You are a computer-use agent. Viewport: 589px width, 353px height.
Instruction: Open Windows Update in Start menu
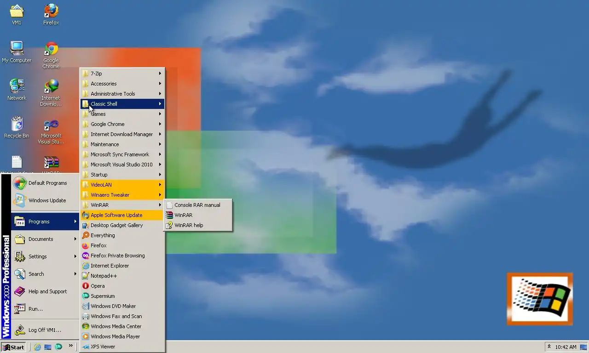coord(45,200)
